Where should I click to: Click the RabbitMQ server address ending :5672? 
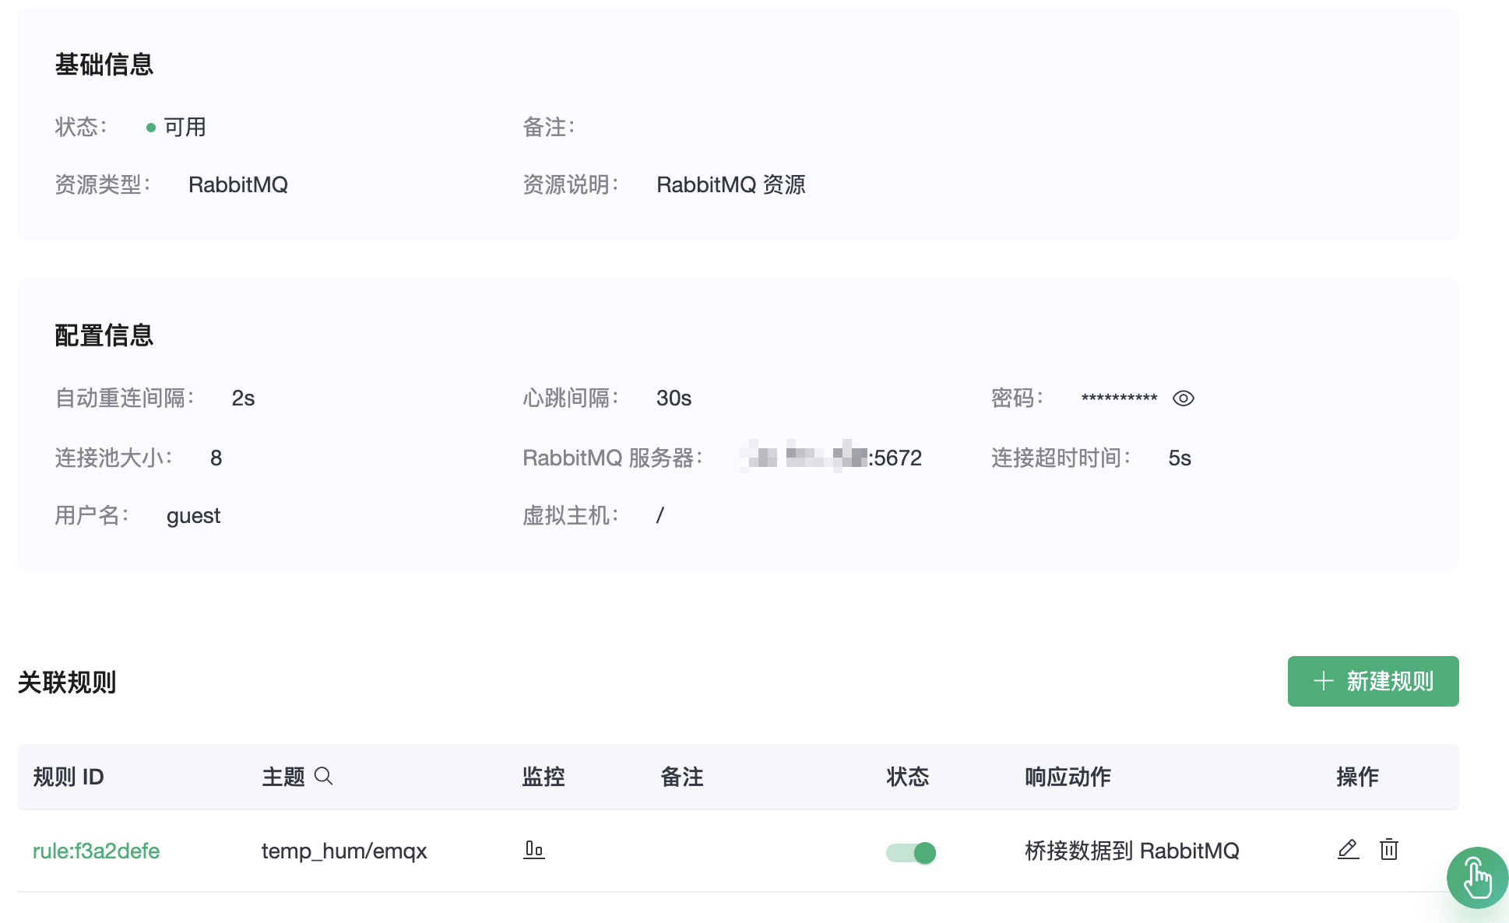pos(831,458)
